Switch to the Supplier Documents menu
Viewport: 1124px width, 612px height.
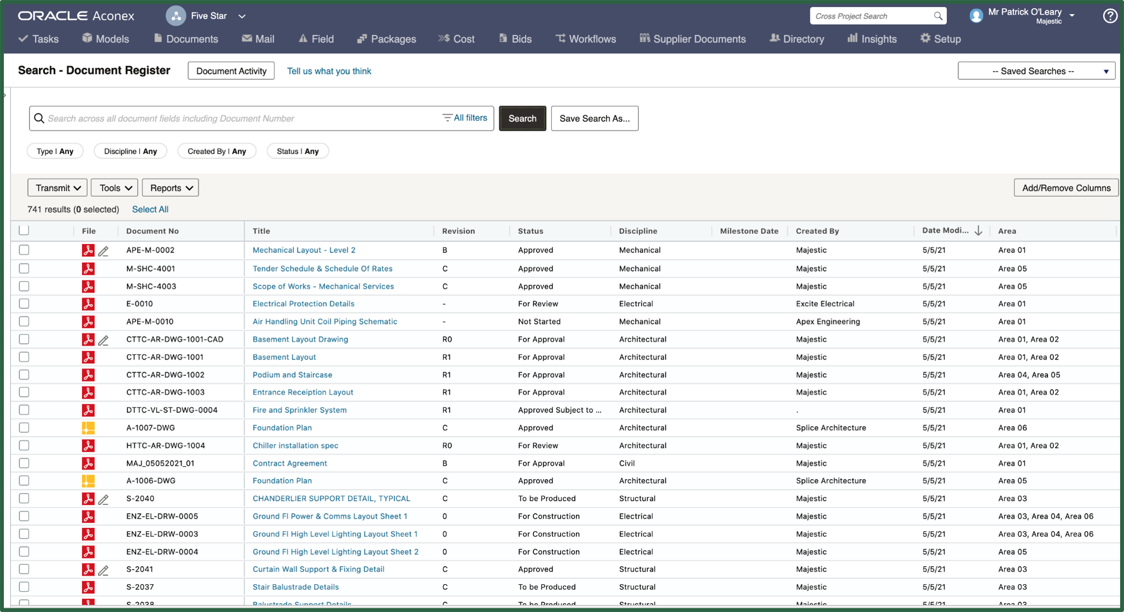coord(692,38)
